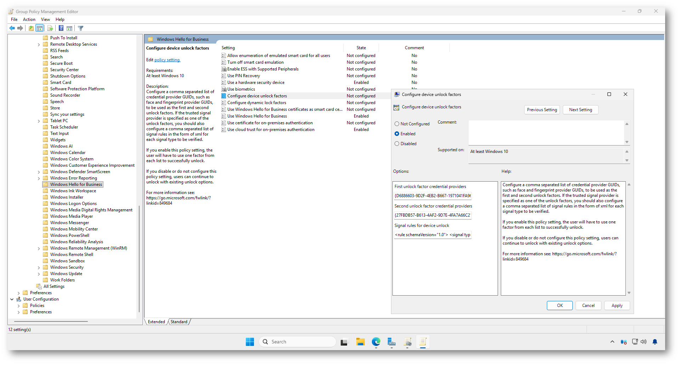Viewport: 680px width, 365px height.
Task: Select 'Use certificate for on-premises authentication' setting
Action: click(270, 123)
